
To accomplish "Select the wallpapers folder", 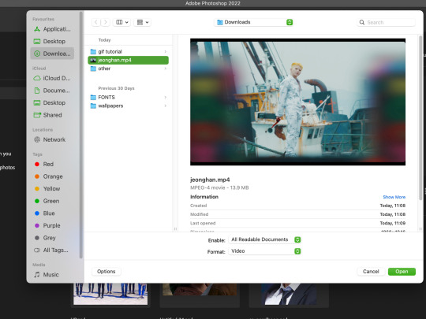I will pyautogui.click(x=129, y=106).
